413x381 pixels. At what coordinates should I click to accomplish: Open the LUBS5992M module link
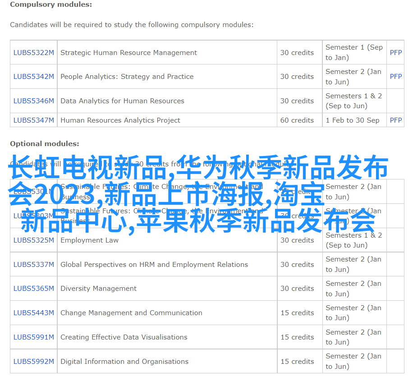(x=34, y=361)
